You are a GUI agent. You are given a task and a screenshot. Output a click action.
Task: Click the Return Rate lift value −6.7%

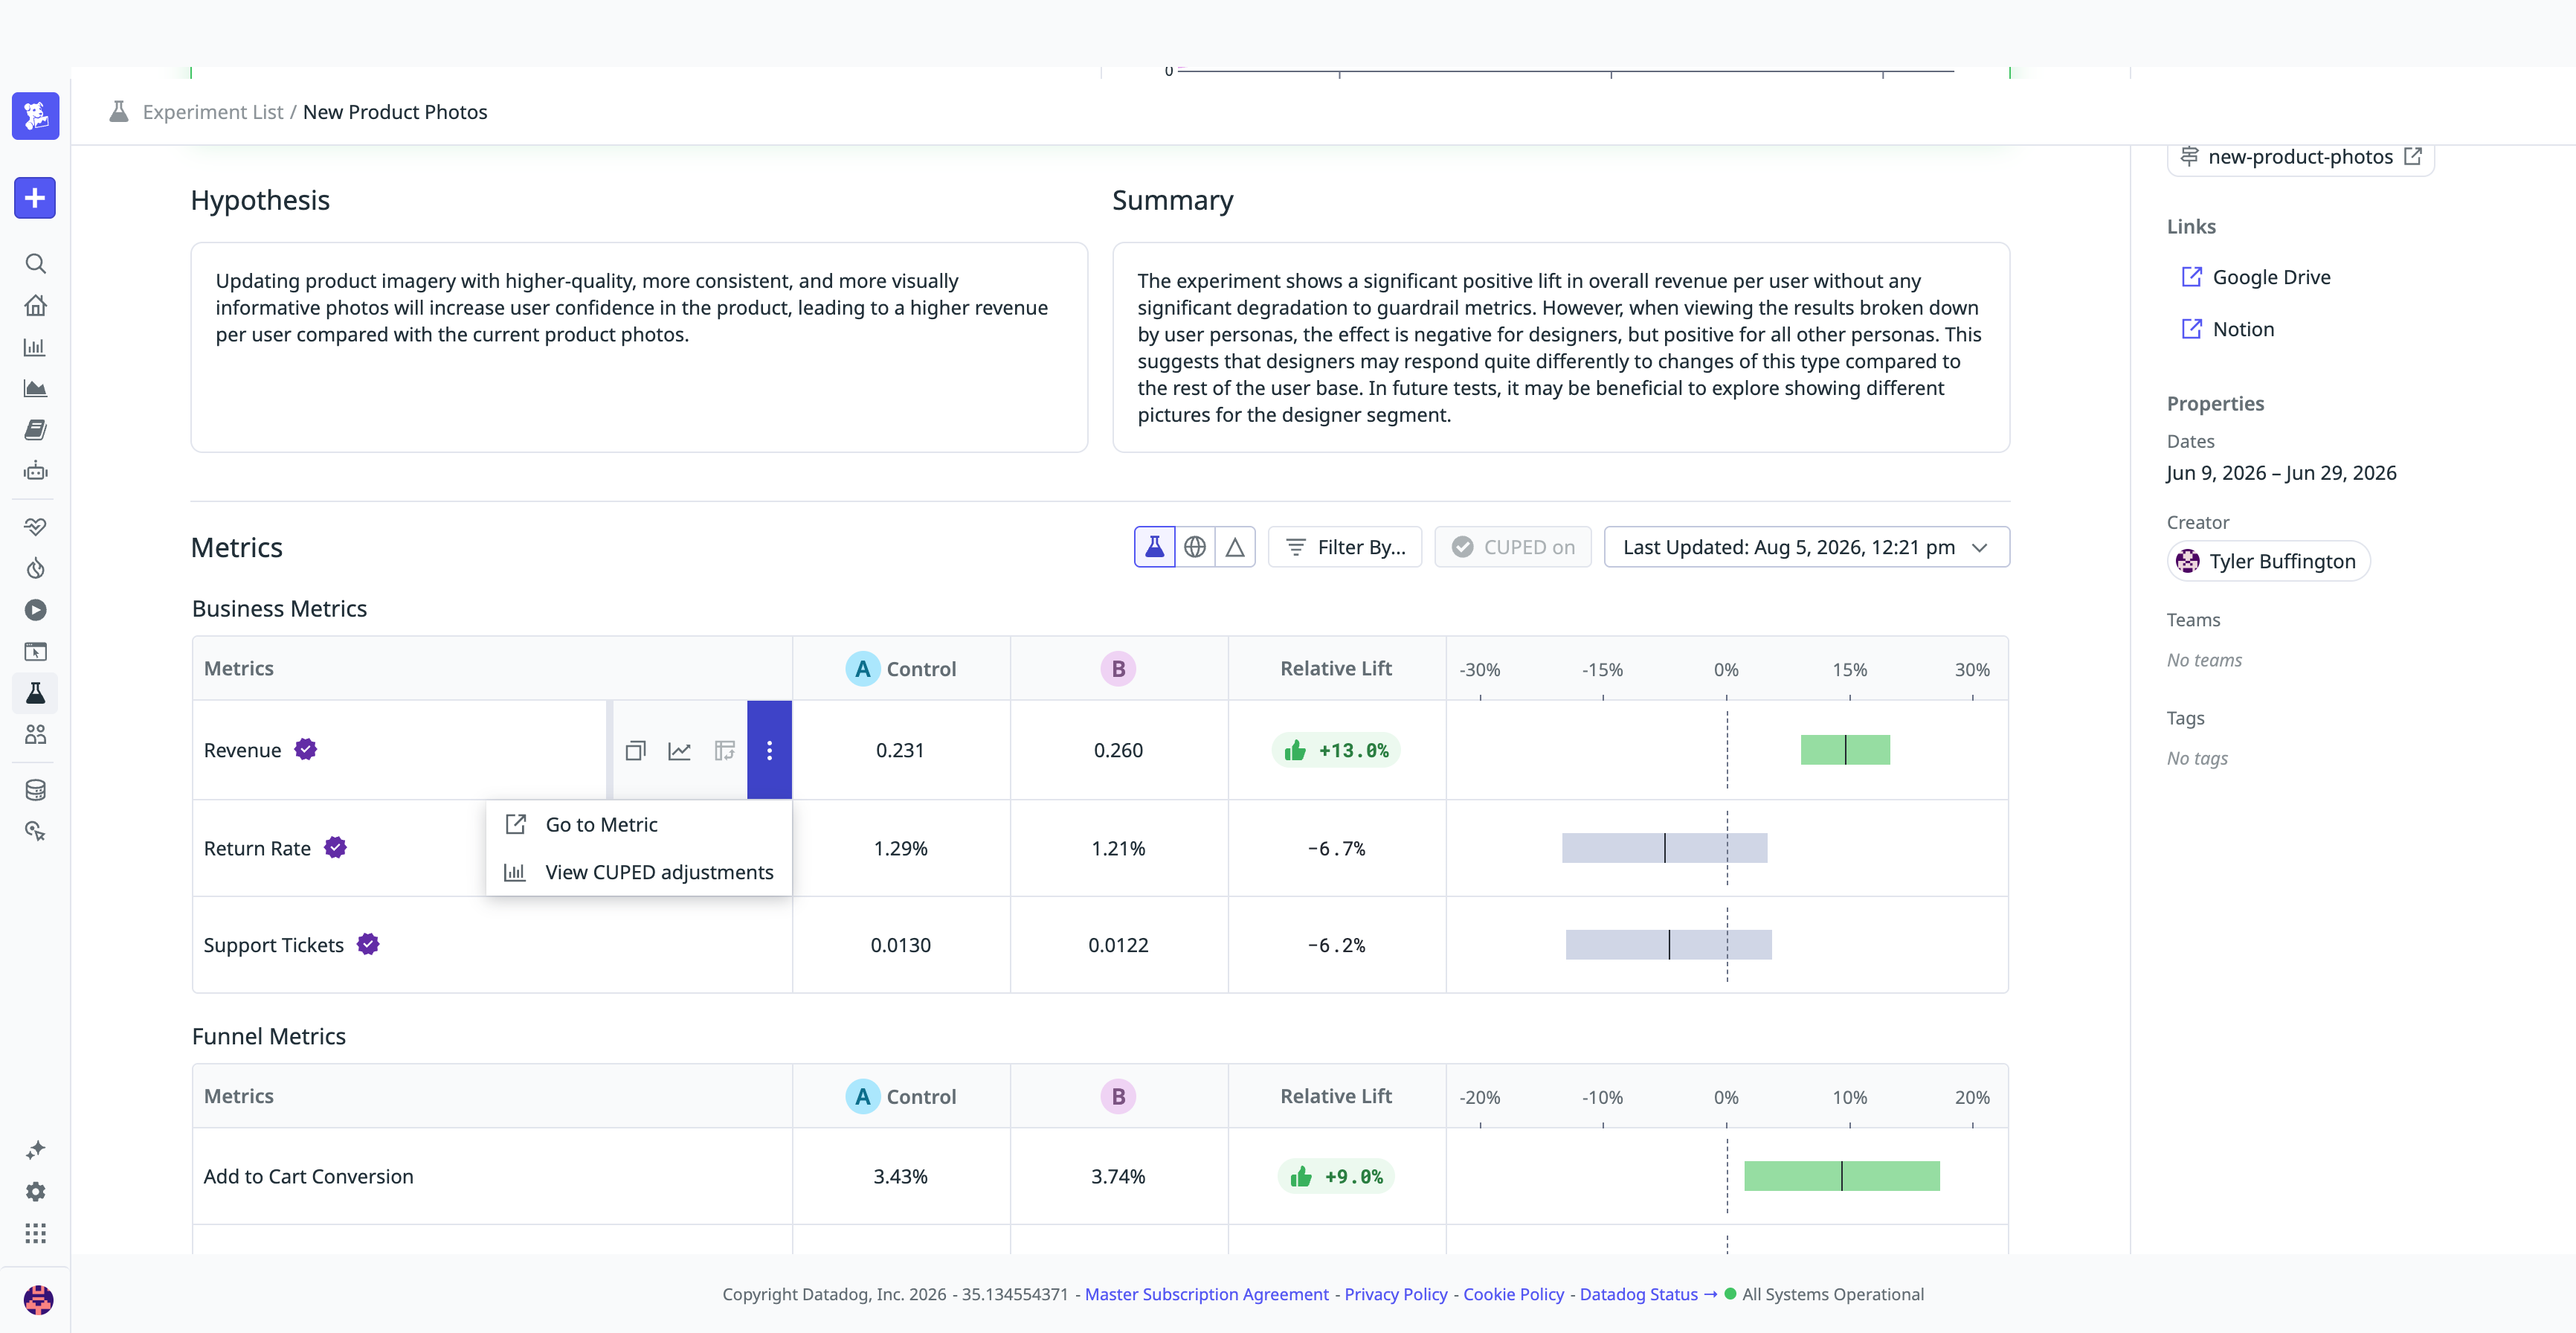coord(1336,848)
